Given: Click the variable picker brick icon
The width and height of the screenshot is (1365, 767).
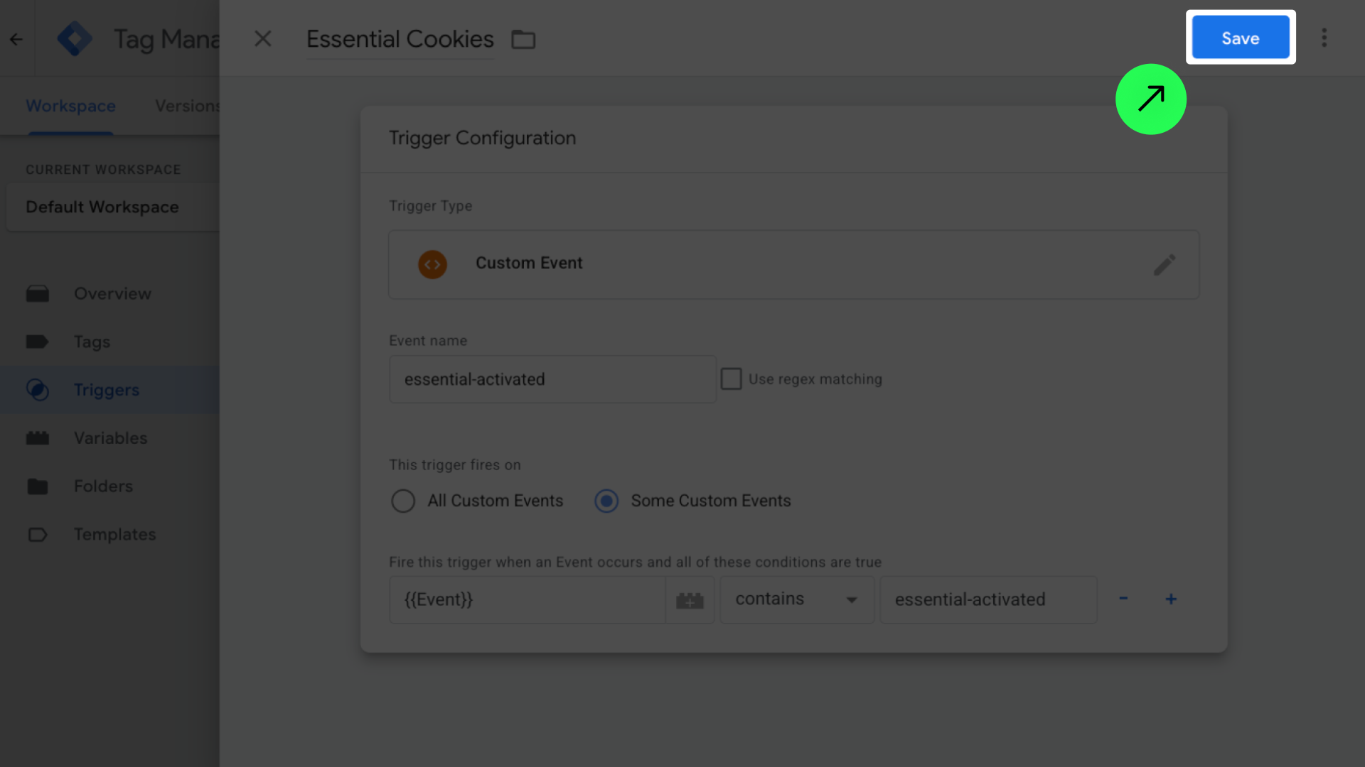Looking at the screenshot, I should 690,600.
